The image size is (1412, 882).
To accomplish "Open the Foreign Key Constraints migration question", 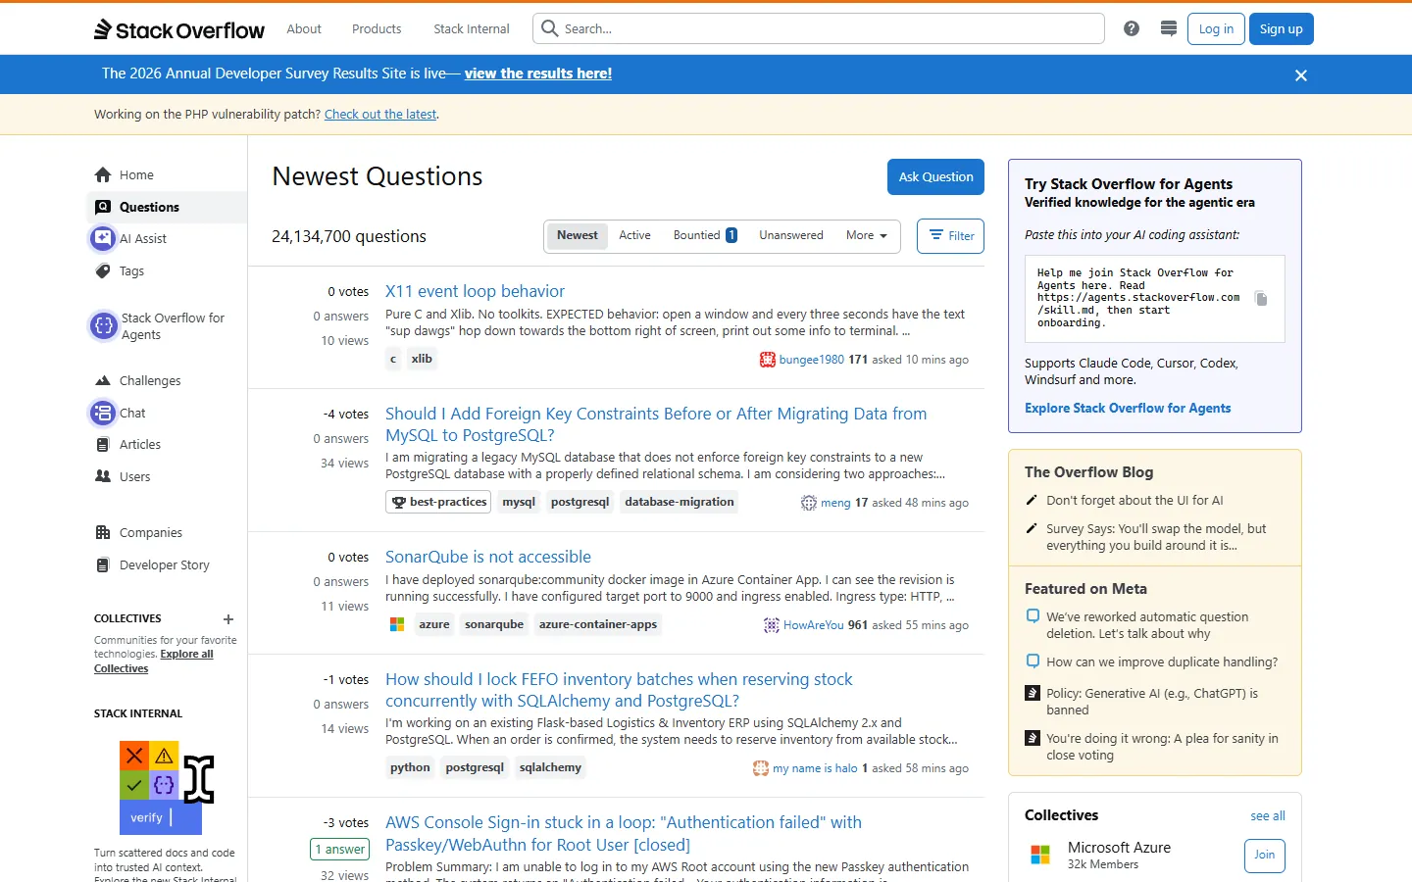I will point(656,424).
